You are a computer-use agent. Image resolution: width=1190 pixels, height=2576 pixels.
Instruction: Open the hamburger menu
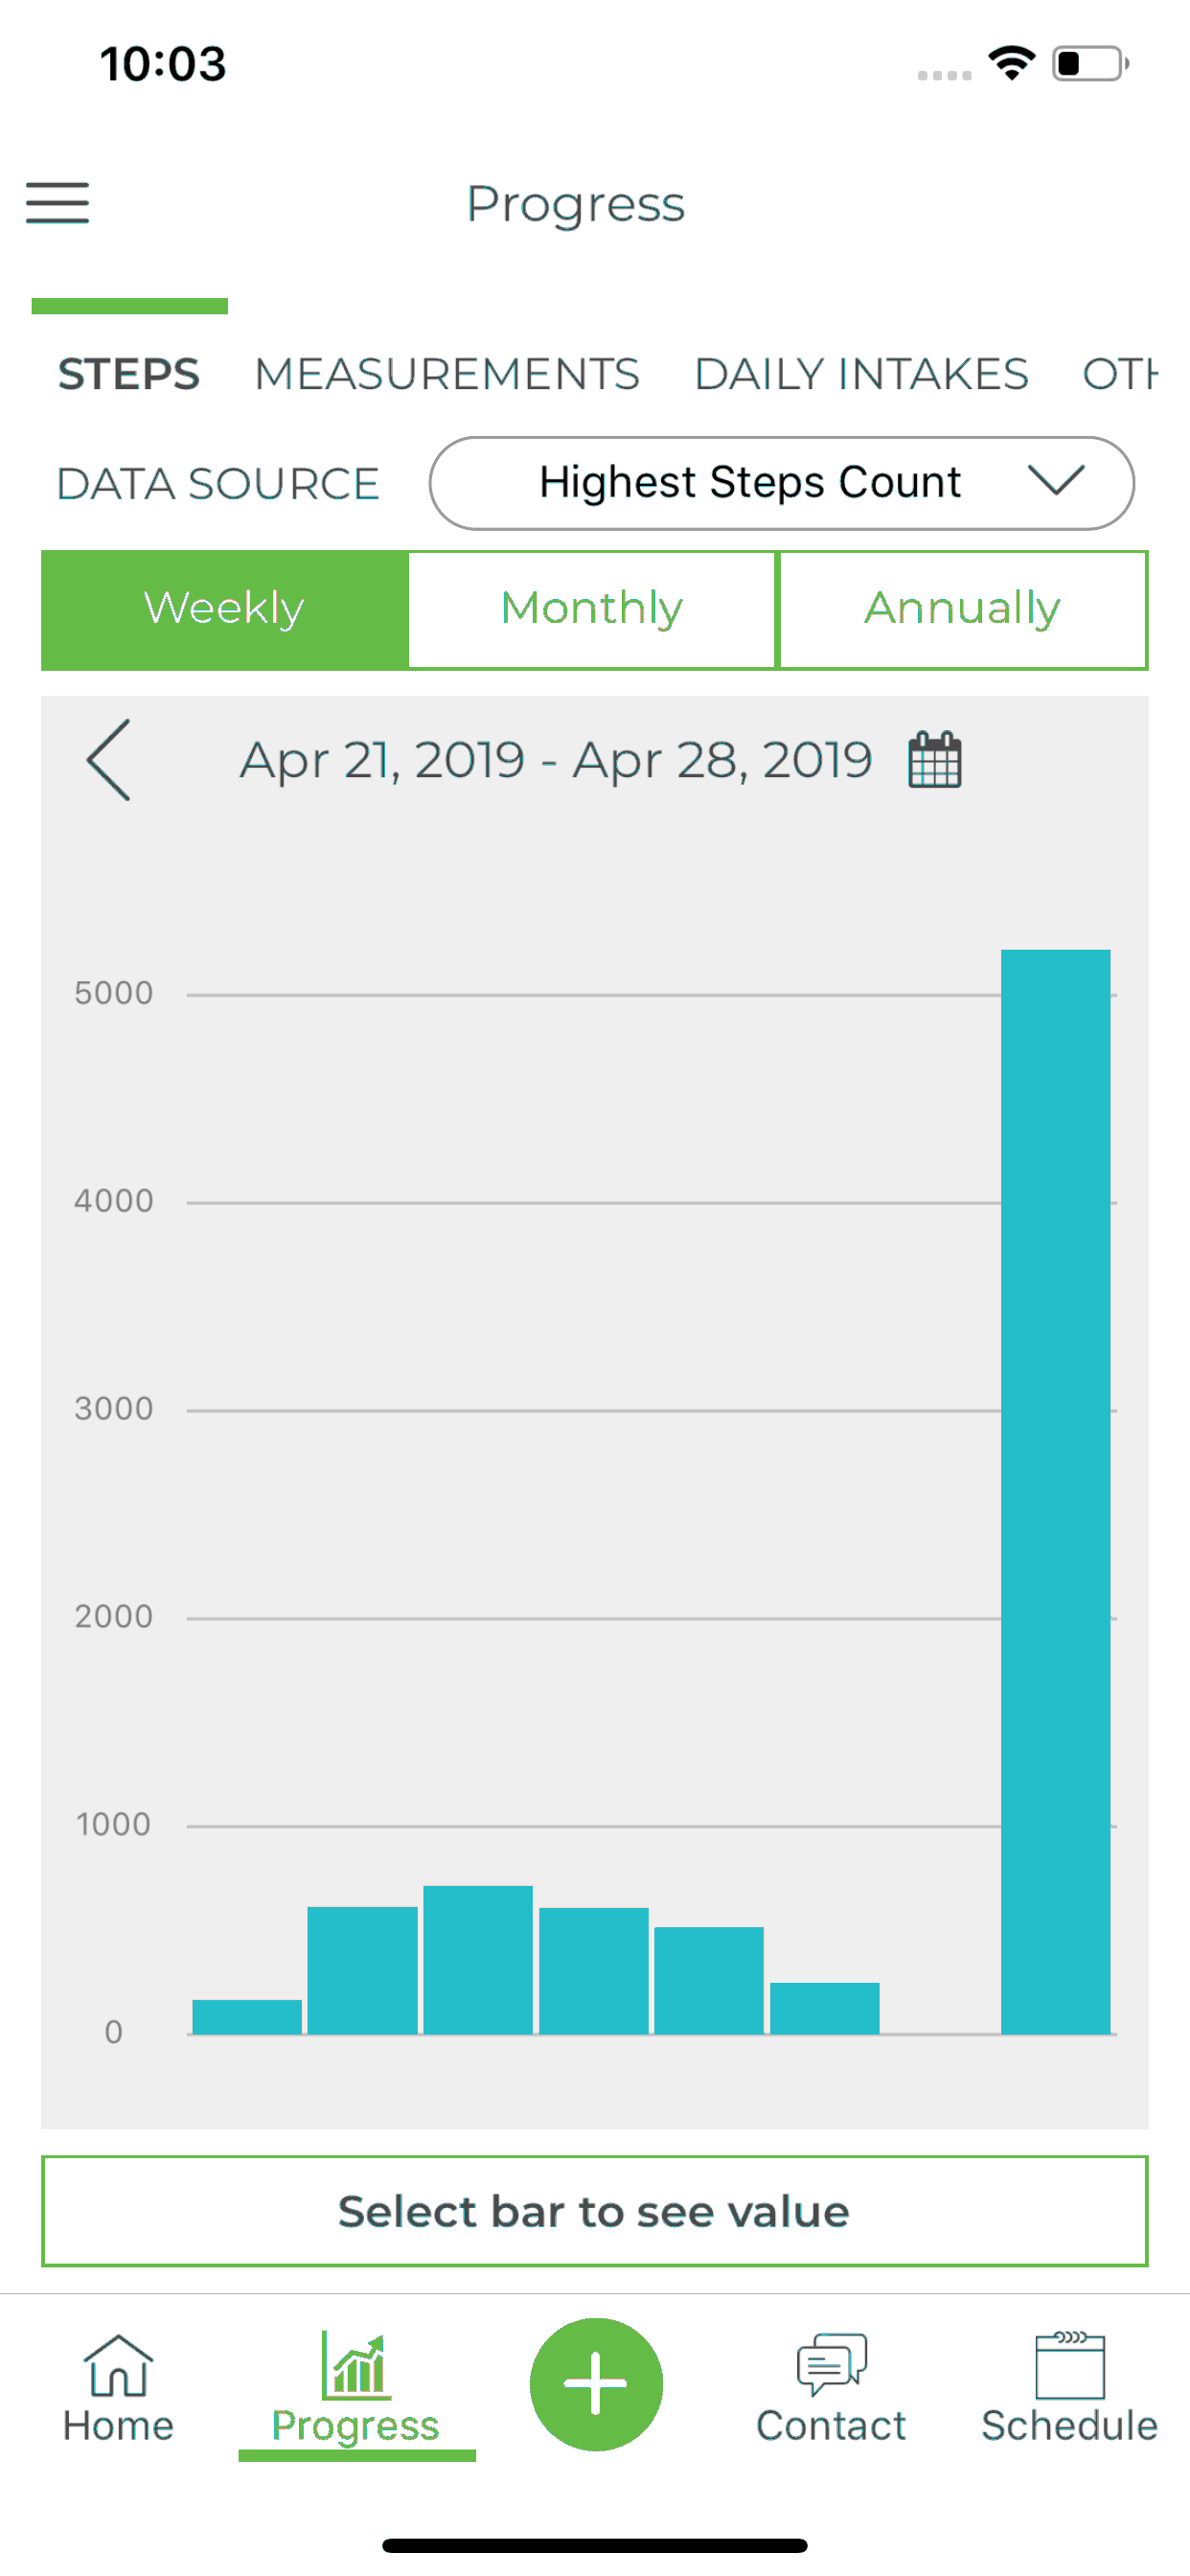pos(57,203)
